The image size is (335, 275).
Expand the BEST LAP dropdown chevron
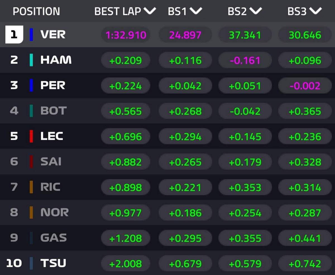(149, 11)
